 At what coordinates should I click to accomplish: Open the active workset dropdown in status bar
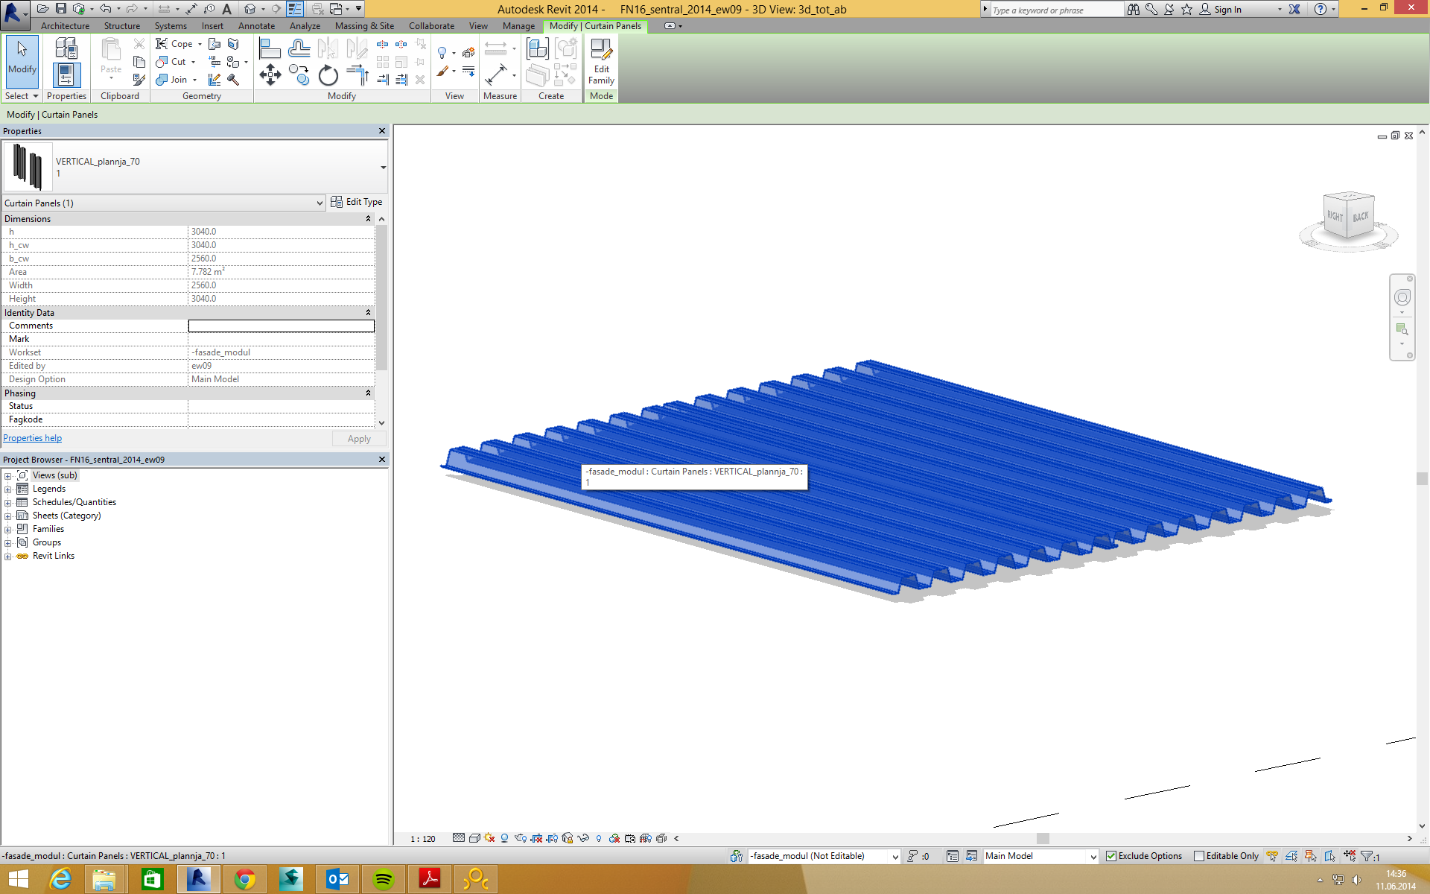[894, 857]
